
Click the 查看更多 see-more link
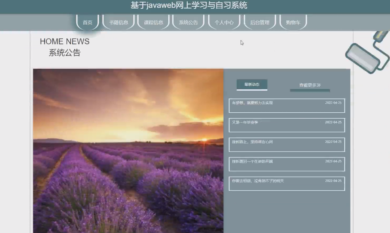tap(307, 85)
